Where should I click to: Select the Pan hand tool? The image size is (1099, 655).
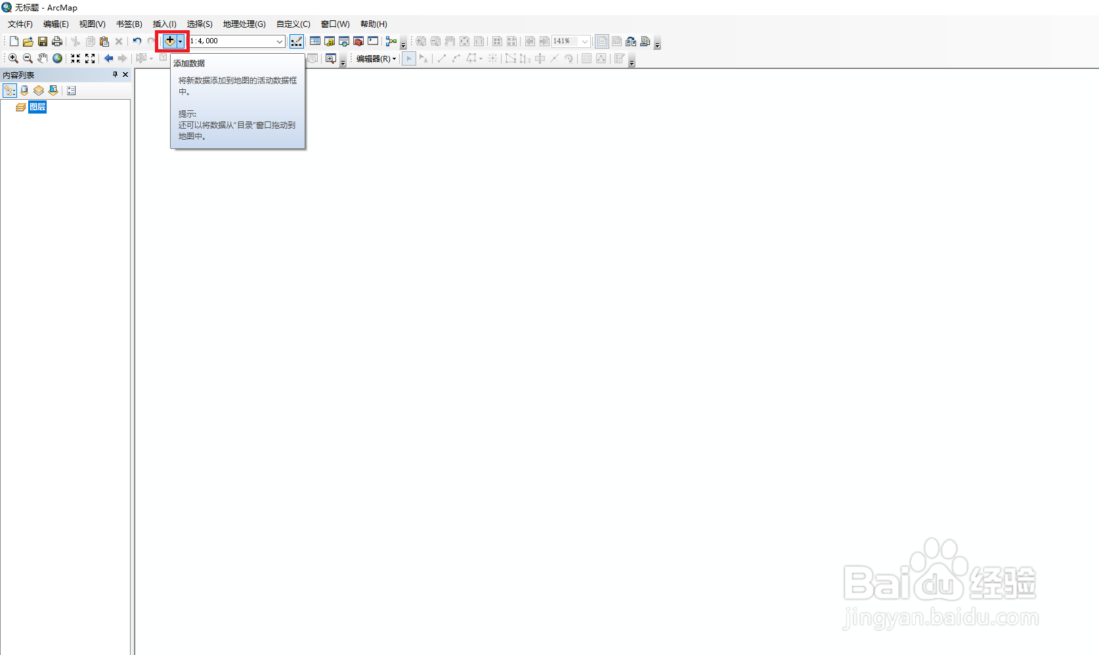pyautogui.click(x=42, y=58)
